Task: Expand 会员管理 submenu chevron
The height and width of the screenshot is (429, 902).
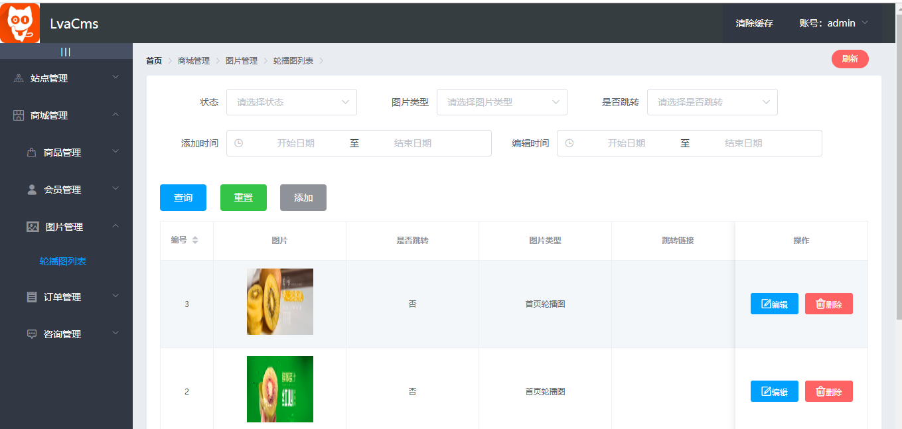Action: [x=115, y=189]
